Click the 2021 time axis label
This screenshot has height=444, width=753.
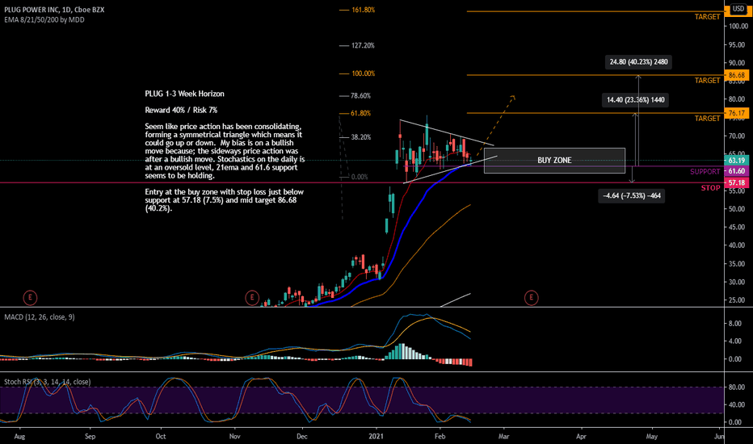[376, 436]
